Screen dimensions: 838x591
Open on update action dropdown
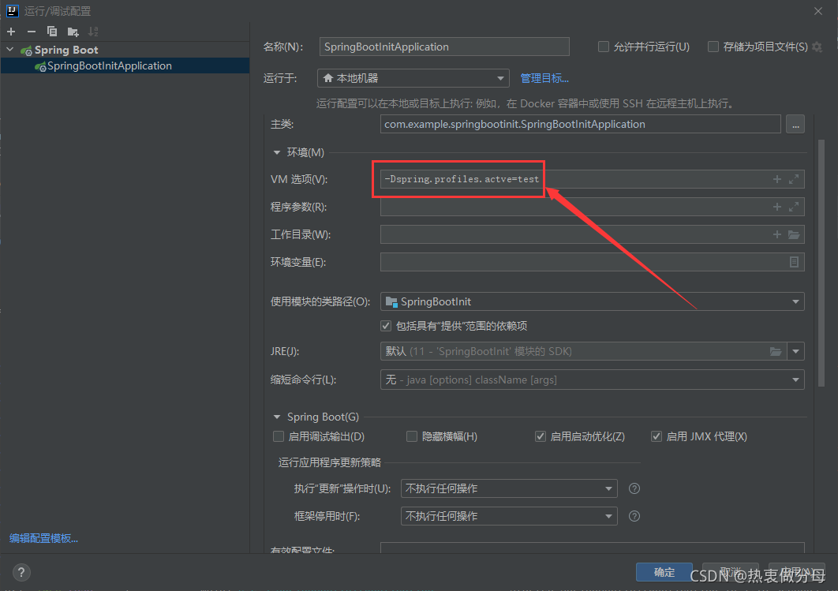(509, 488)
